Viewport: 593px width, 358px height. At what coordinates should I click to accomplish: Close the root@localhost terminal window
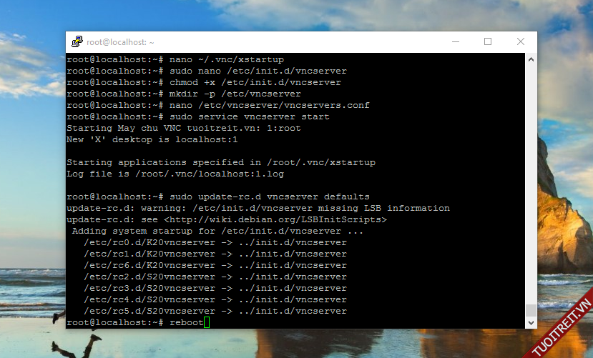point(520,42)
